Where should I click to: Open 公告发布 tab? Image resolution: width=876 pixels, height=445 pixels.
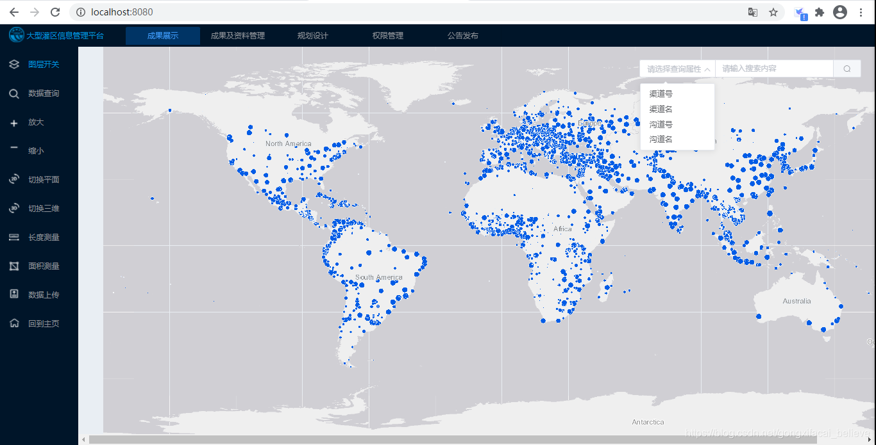coord(463,36)
